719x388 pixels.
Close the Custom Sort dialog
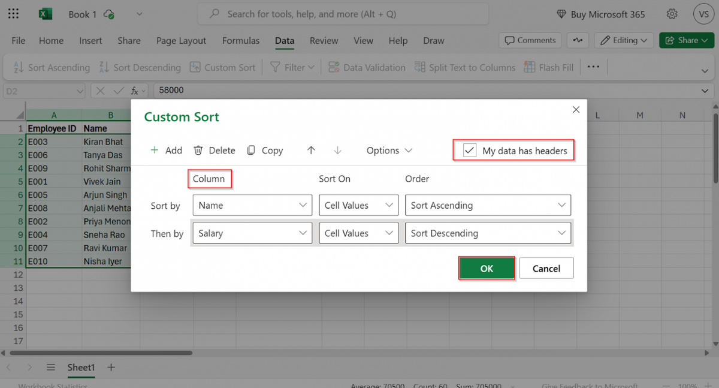576,110
